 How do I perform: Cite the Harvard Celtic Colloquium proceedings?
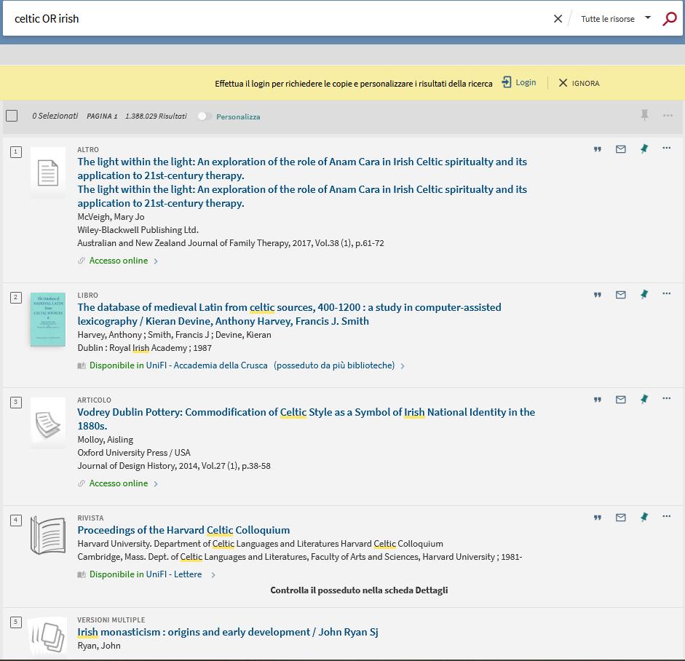[598, 518]
